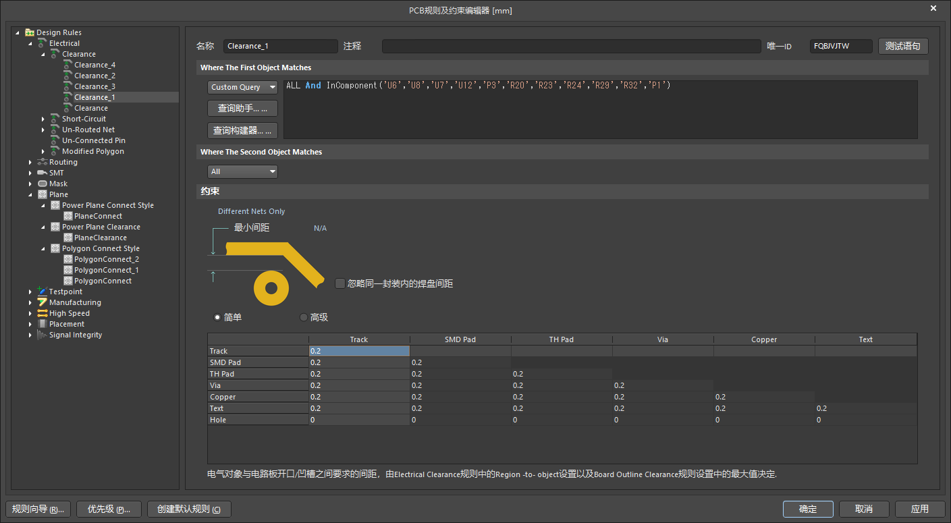Screen dimensions: 951x523
Task: Click the Signal Integrity category icon
Action: click(x=43, y=335)
